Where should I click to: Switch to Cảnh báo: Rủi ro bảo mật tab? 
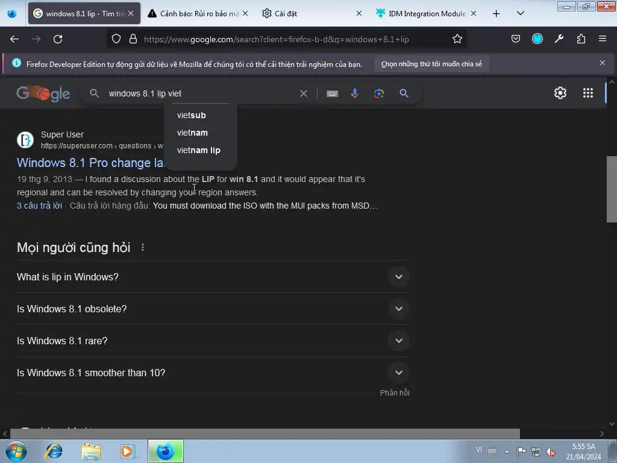(x=197, y=13)
